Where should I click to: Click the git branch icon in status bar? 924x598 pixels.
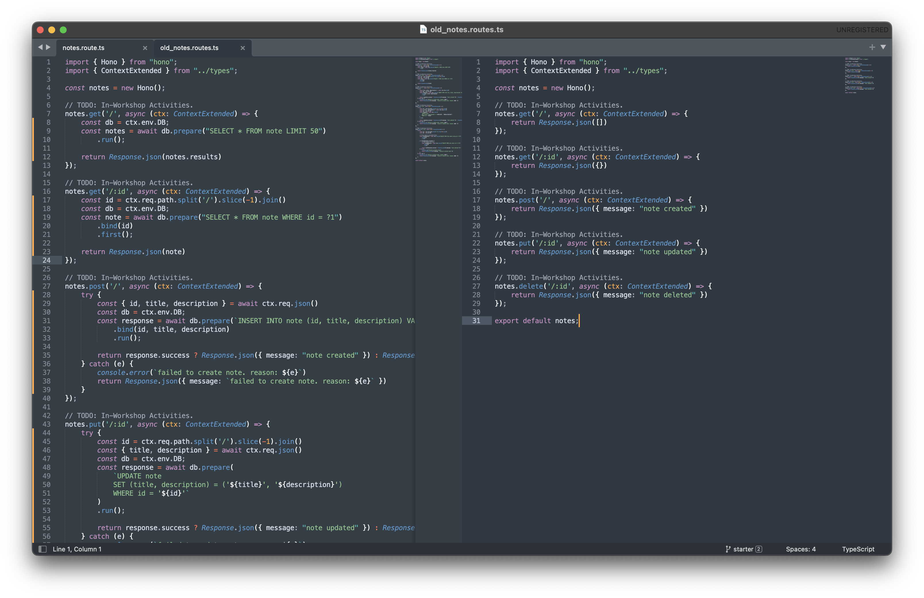tap(728, 549)
